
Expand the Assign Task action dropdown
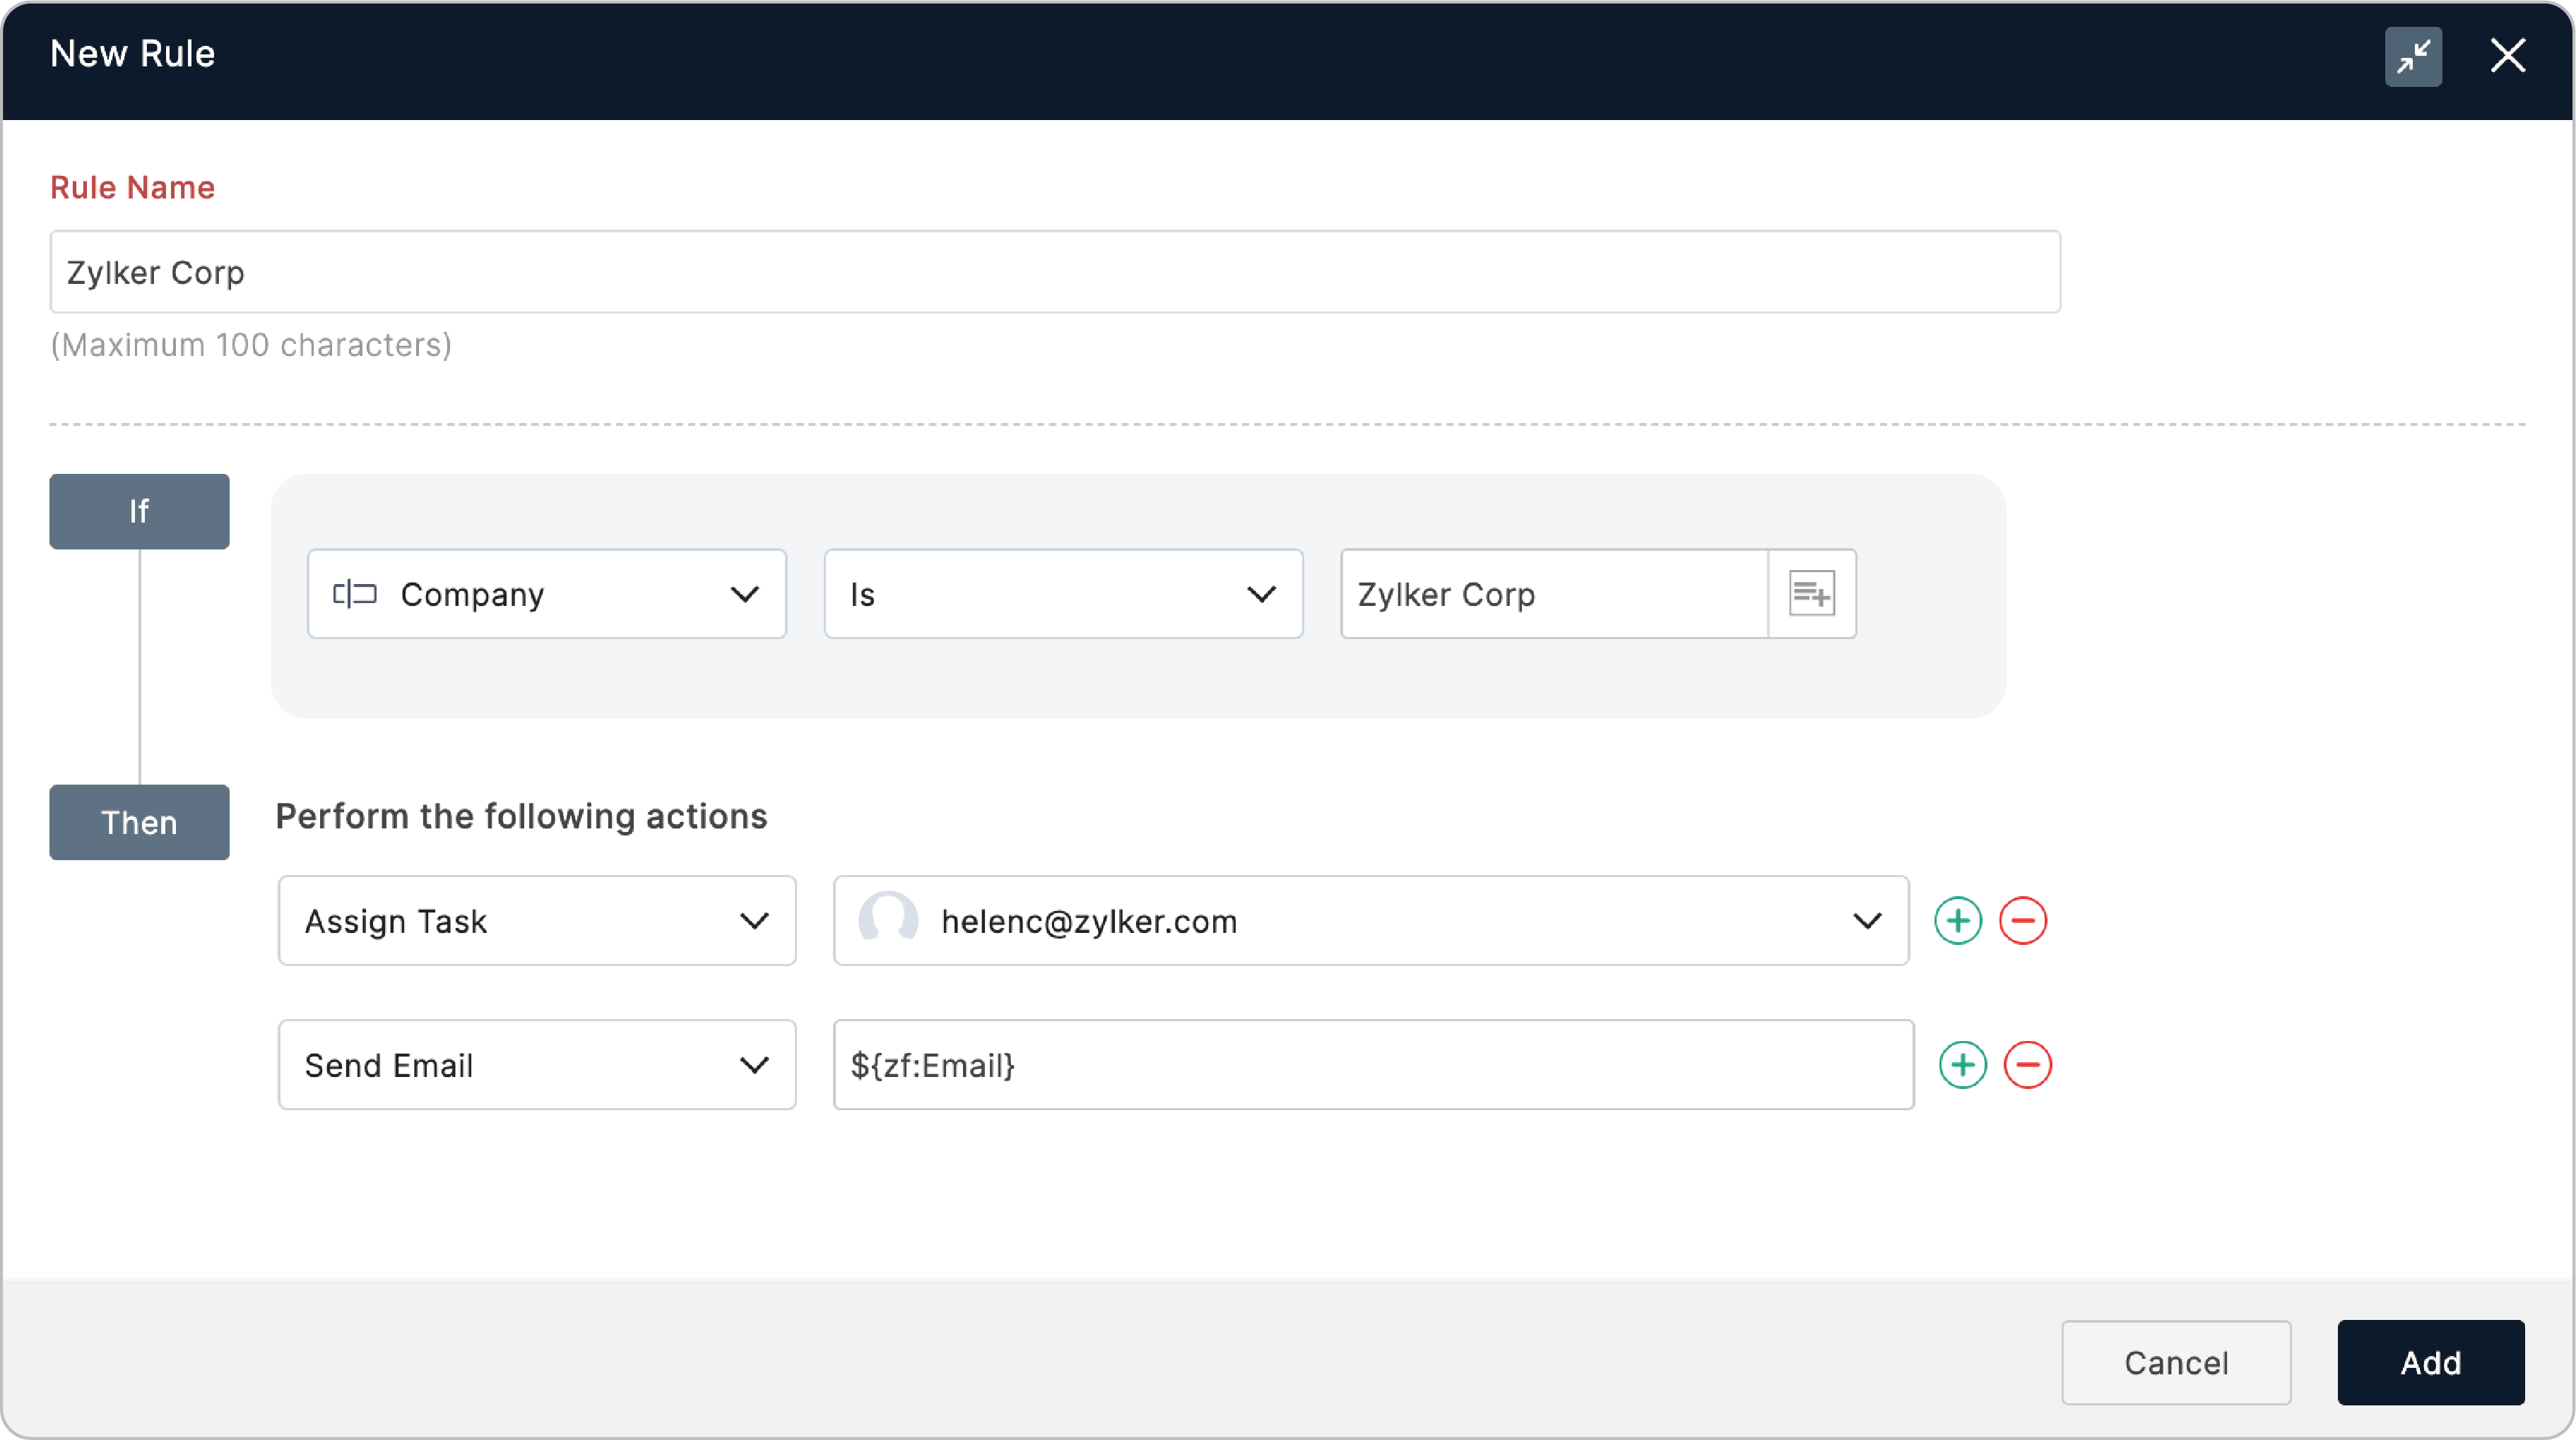755,920
